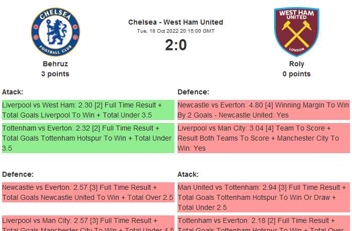Click the Chelsea Football Club crest

click(x=55, y=32)
